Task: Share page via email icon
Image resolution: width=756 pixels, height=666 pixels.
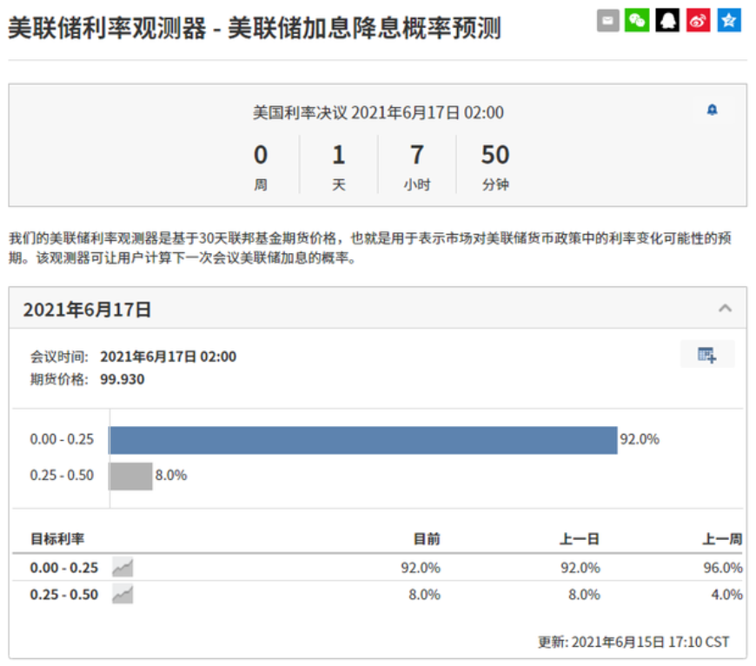Action: click(607, 20)
